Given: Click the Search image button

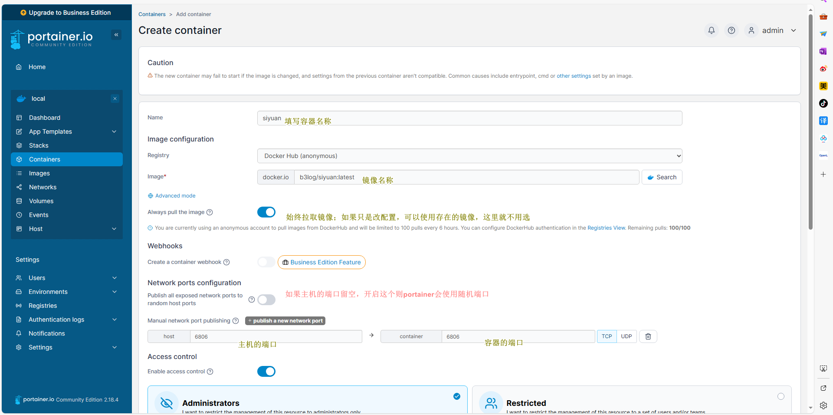Looking at the screenshot, I should tap(662, 177).
